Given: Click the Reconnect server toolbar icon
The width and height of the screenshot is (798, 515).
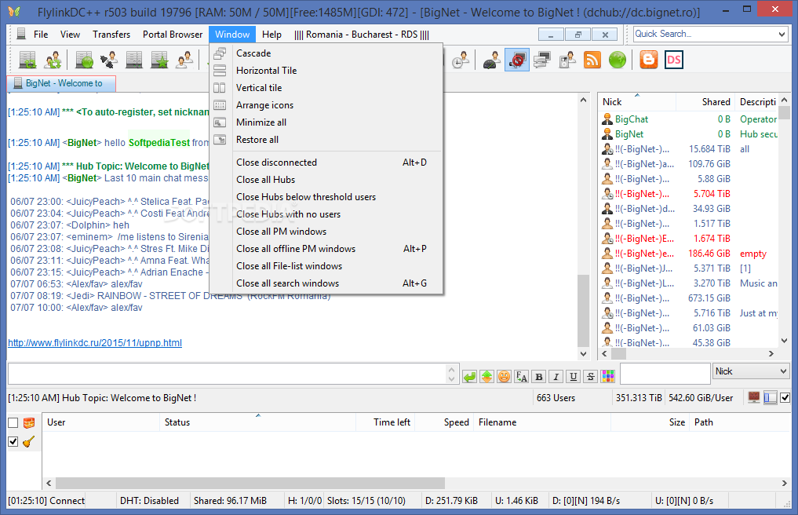Looking at the screenshot, I should click(27, 60).
